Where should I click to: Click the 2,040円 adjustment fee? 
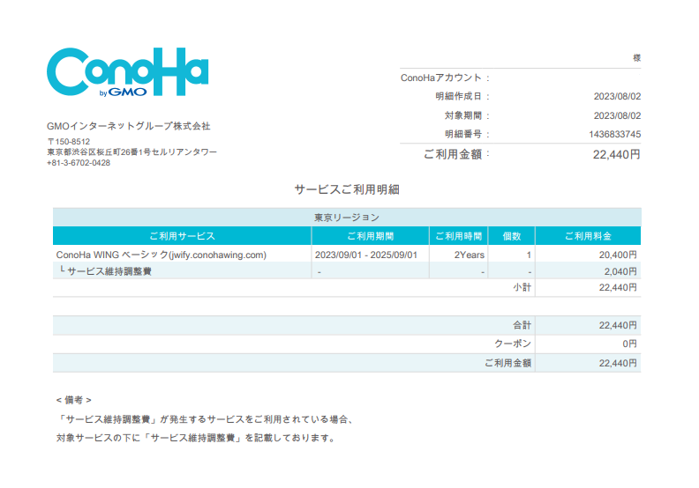coord(620,271)
